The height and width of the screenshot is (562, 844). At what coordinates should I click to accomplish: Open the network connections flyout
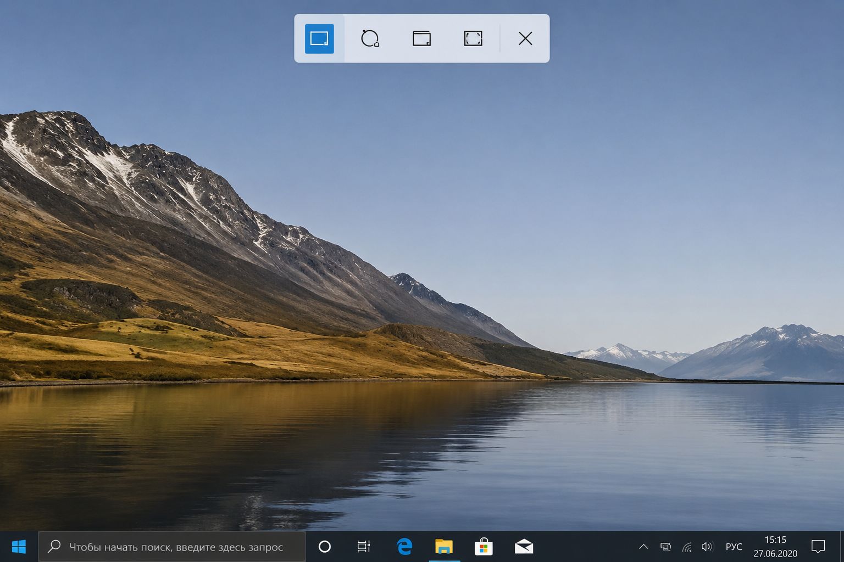pyautogui.click(x=687, y=547)
